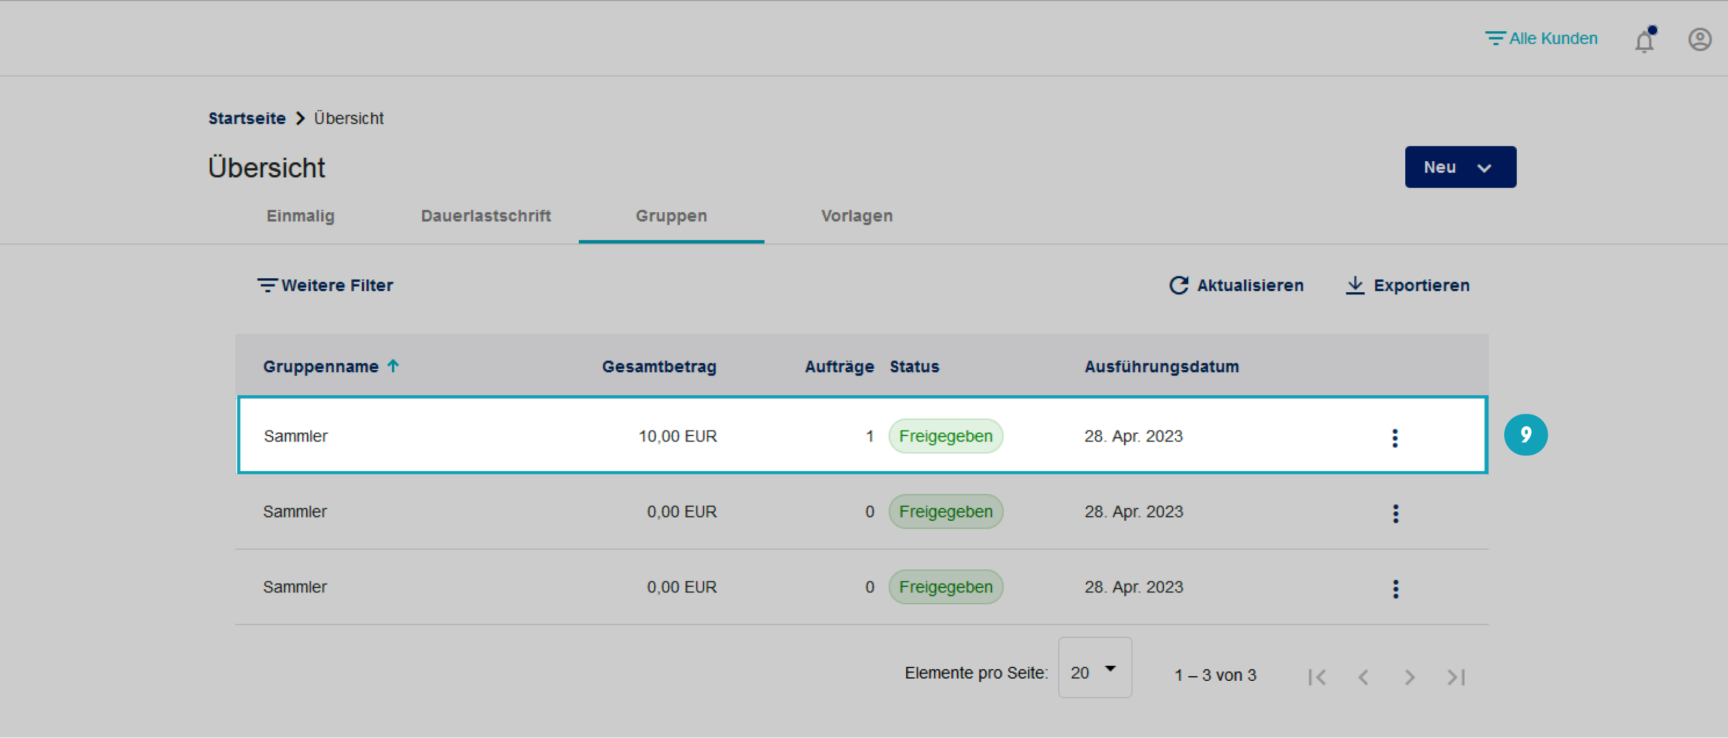Select the Gruppen tab
Image resolution: width=1728 pixels, height=738 pixels.
pyautogui.click(x=671, y=216)
